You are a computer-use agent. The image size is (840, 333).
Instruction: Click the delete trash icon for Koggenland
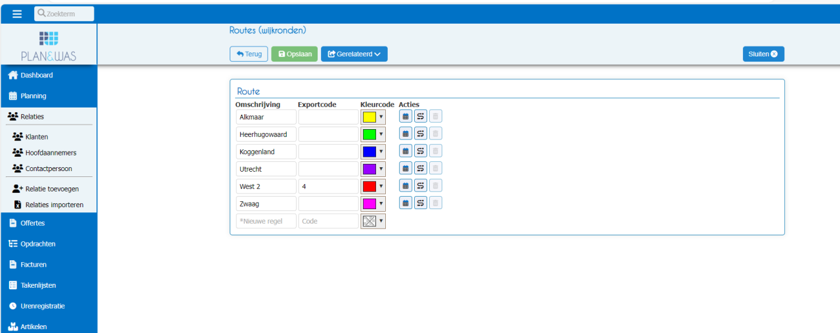tap(436, 151)
